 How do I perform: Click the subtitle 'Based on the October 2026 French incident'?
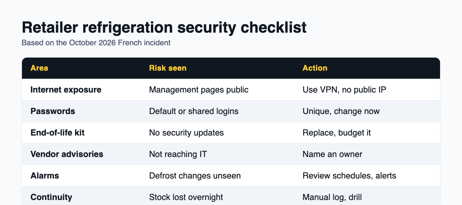point(96,43)
